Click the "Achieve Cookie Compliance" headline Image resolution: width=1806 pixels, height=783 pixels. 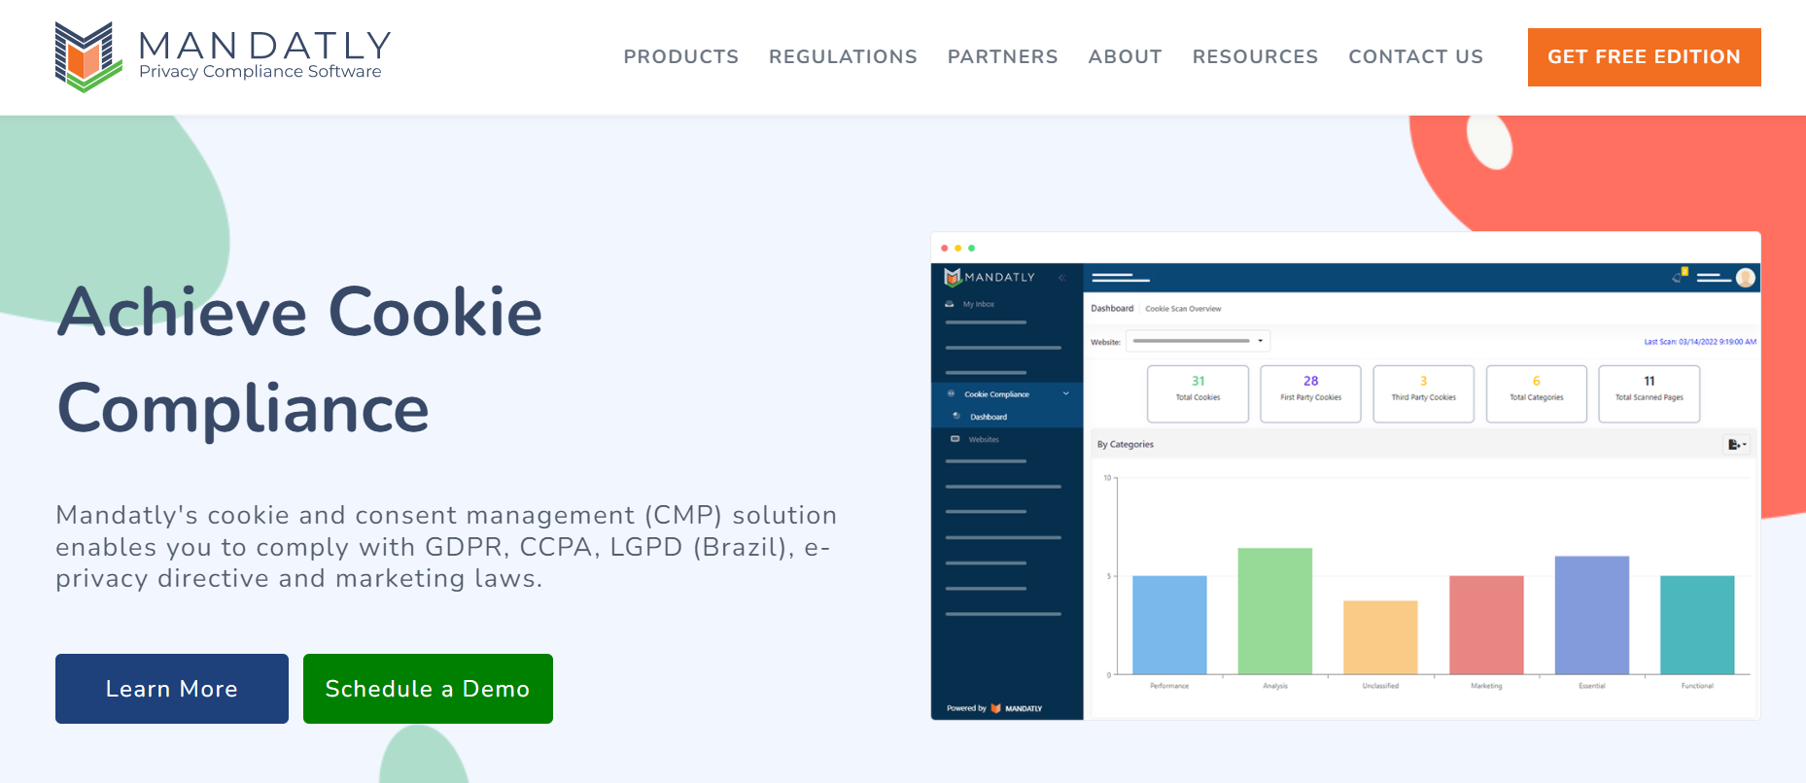click(299, 359)
